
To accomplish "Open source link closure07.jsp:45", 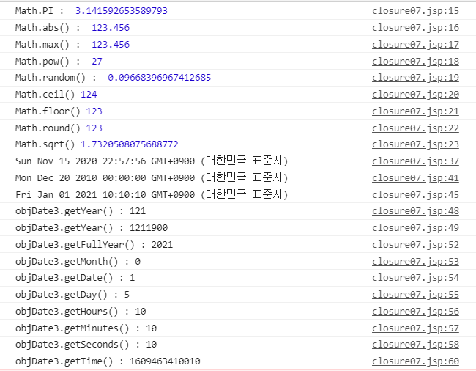I will 415,195.
